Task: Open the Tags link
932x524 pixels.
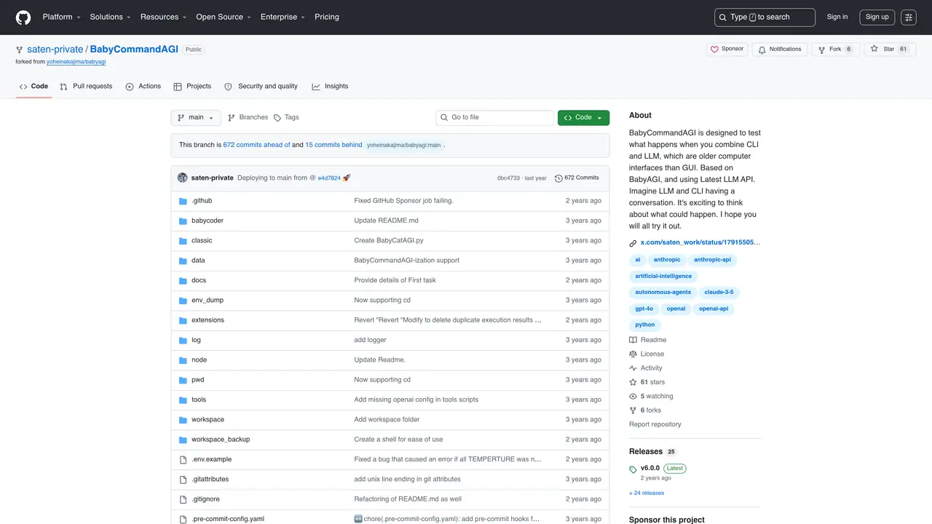Action: [286, 118]
